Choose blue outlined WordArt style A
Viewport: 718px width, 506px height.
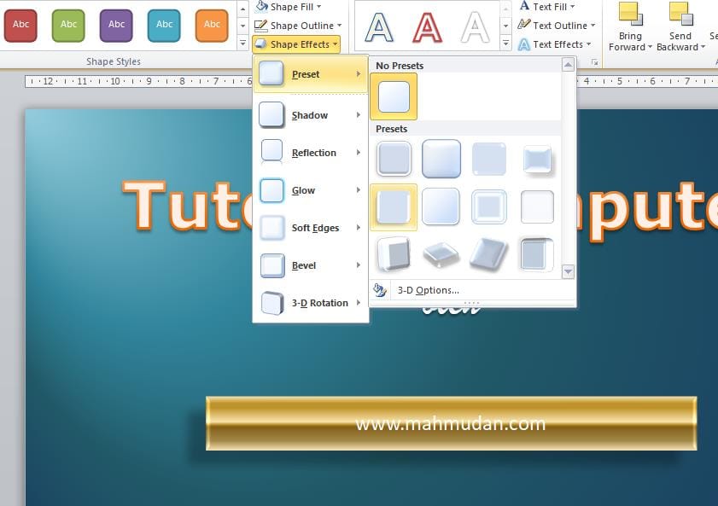point(379,26)
